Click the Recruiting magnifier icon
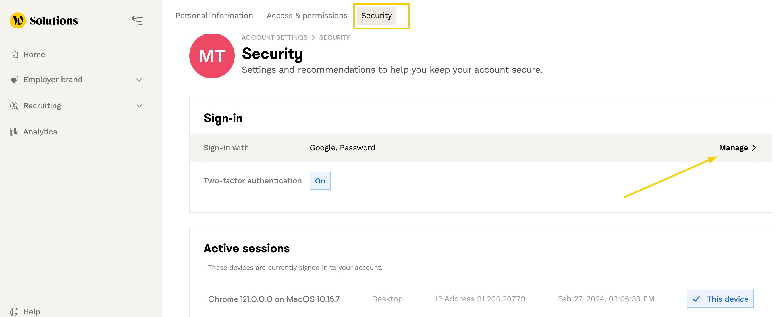The height and width of the screenshot is (317, 781). tap(14, 105)
